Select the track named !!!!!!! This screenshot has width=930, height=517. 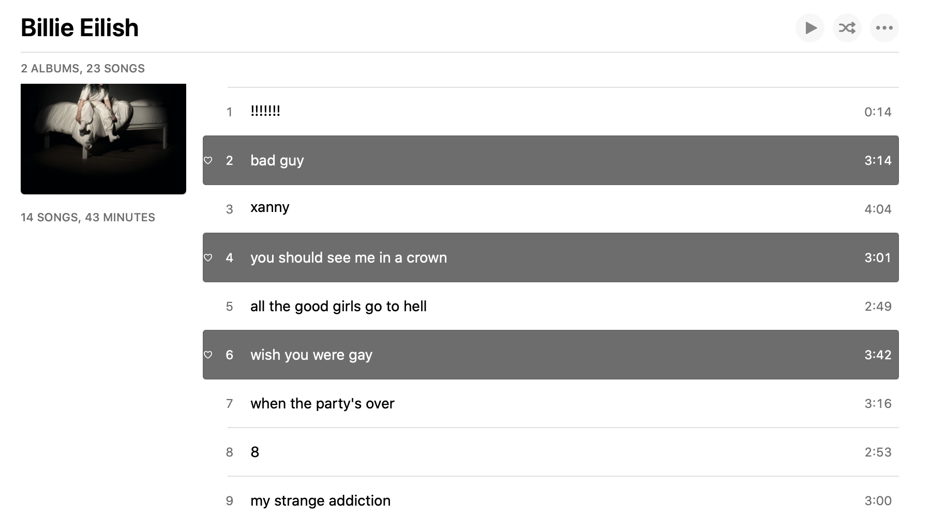[x=265, y=111]
